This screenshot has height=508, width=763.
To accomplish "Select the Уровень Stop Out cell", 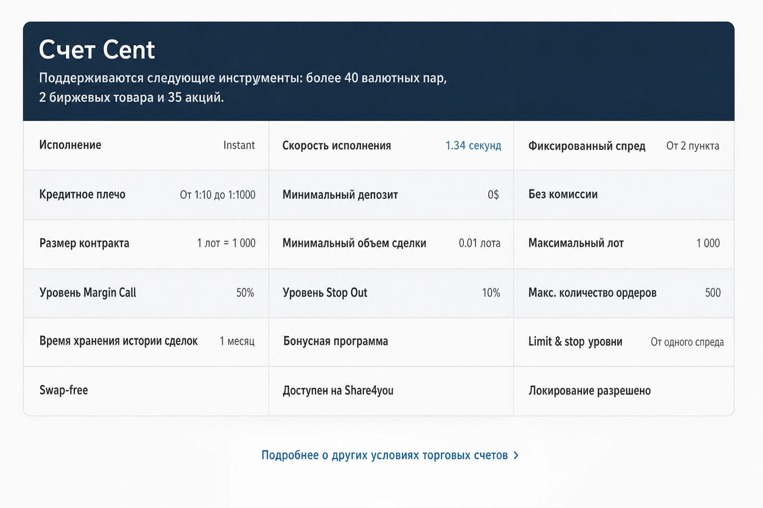I will [x=391, y=293].
